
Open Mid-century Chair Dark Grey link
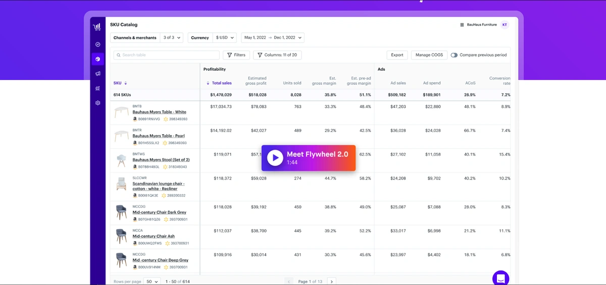159,212
